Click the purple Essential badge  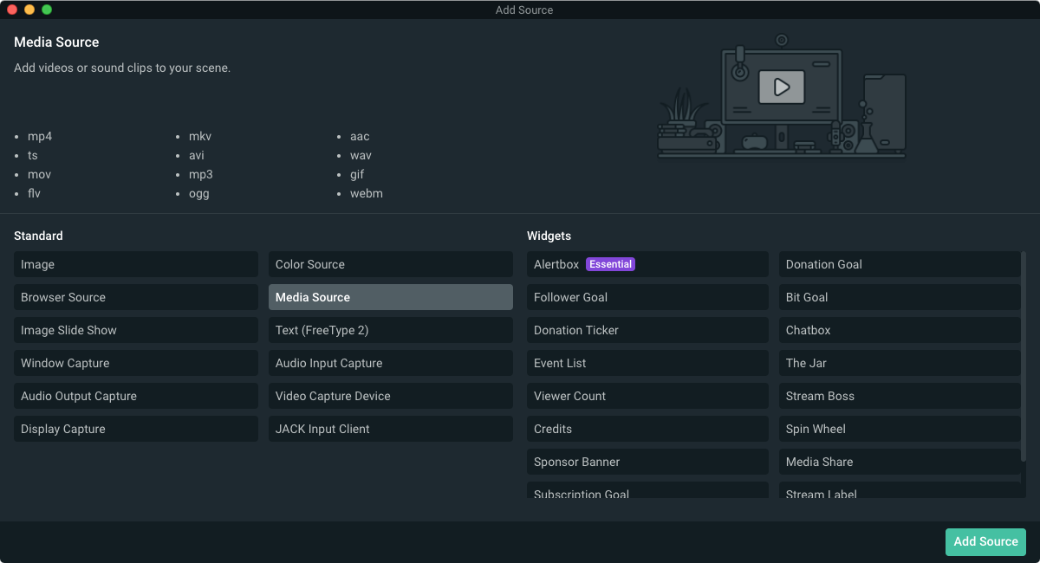pos(610,264)
